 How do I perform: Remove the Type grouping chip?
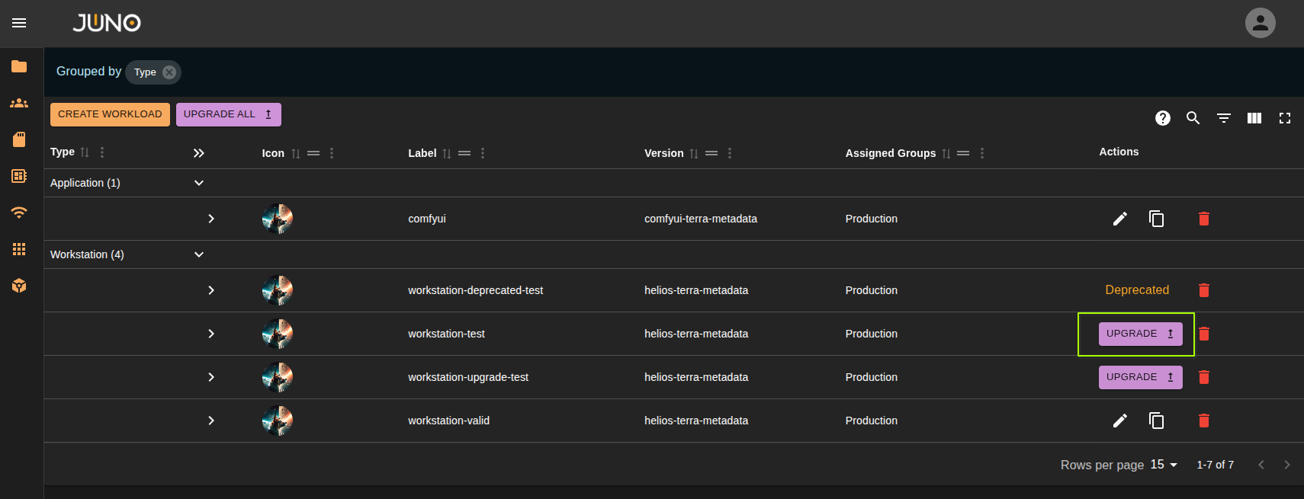(169, 72)
